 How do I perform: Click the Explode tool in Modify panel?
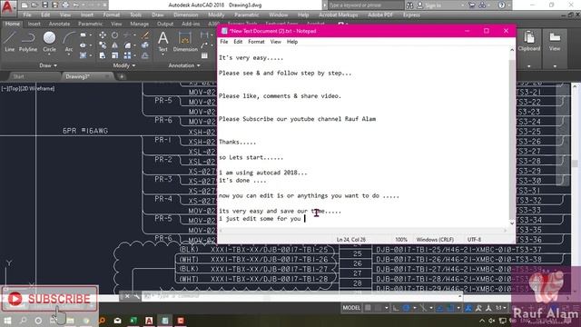(x=145, y=45)
